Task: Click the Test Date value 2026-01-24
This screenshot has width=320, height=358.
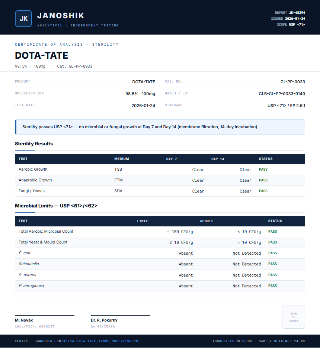Action: (x=143, y=106)
